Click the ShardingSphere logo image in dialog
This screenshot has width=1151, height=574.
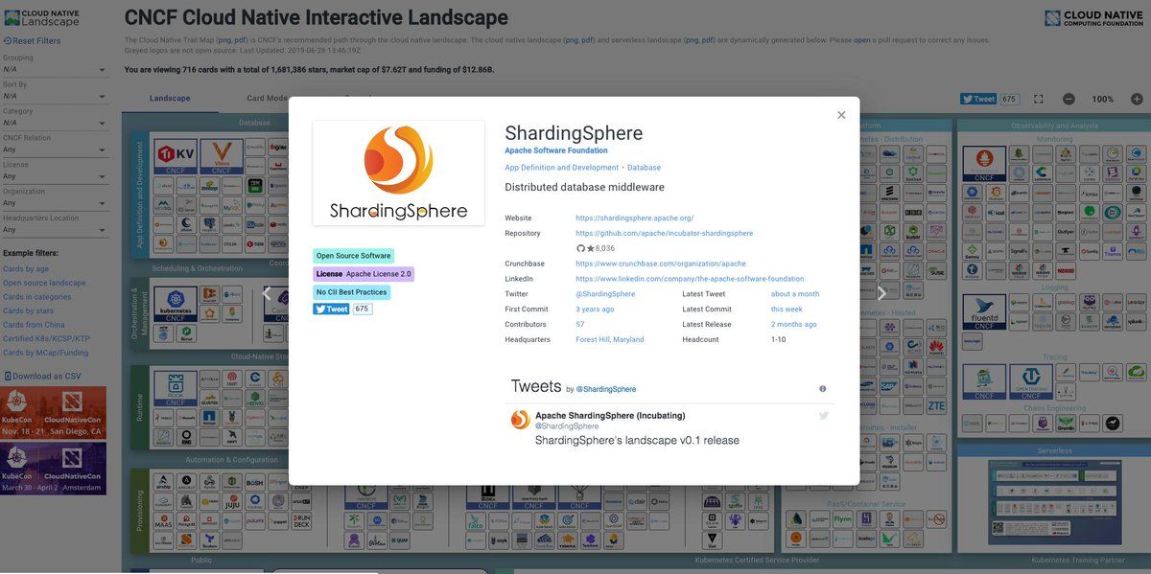398,172
